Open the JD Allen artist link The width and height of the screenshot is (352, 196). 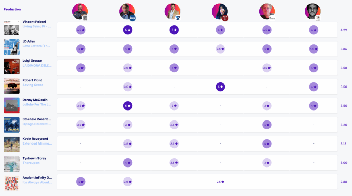pos(29,41)
